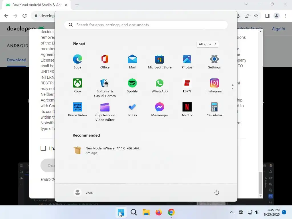Expand the All apps list
The width and height of the screenshot is (292, 219).
(208, 44)
